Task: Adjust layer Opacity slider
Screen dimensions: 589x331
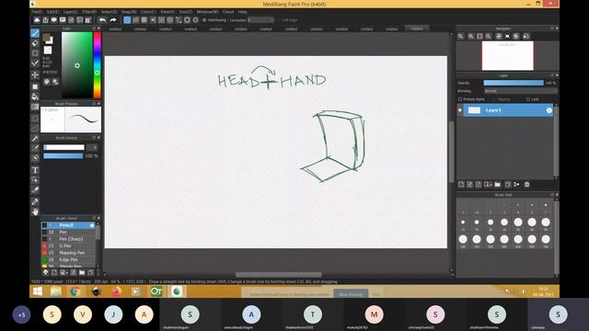Action: click(x=514, y=83)
